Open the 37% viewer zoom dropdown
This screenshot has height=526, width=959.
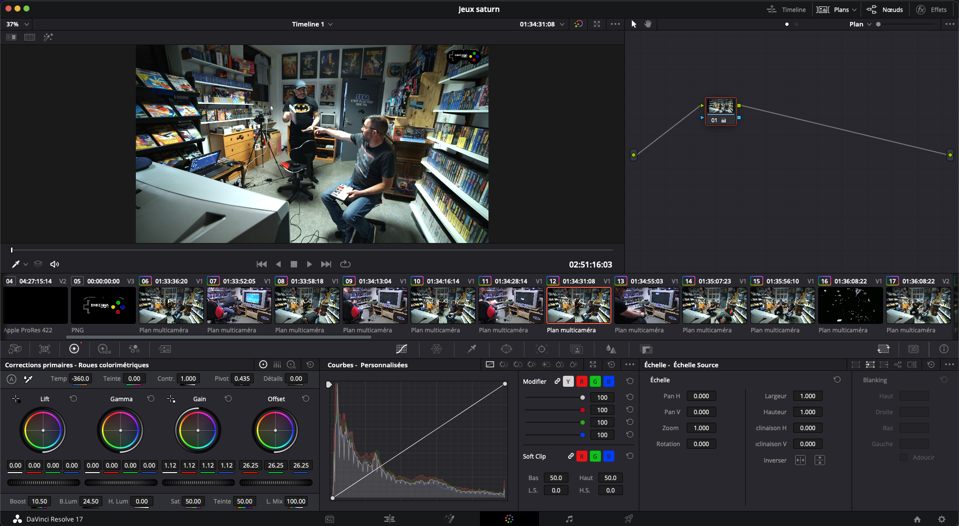click(17, 24)
